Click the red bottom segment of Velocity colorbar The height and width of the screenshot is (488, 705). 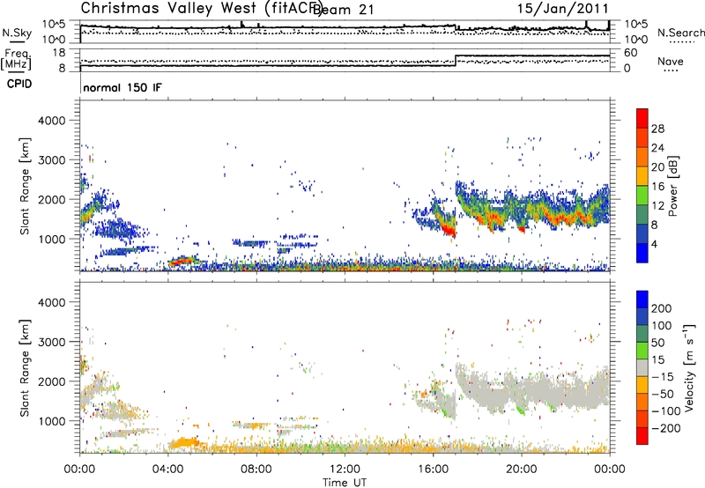coord(642,436)
